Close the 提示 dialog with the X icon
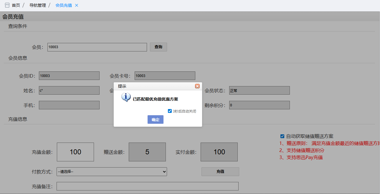380x194 pixels. tap(197, 86)
